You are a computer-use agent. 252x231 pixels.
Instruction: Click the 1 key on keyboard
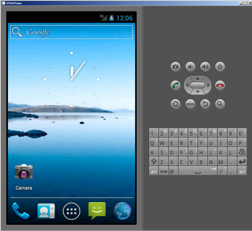click(154, 133)
